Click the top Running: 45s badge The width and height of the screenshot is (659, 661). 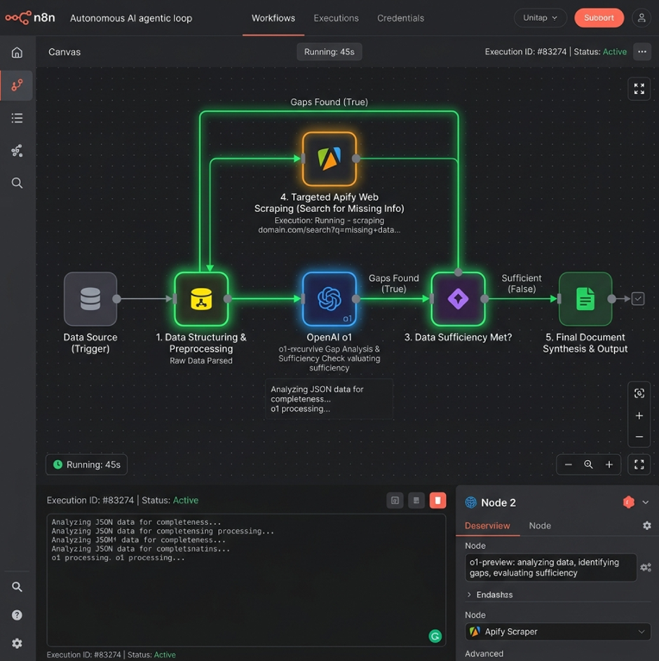pos(329,52)
